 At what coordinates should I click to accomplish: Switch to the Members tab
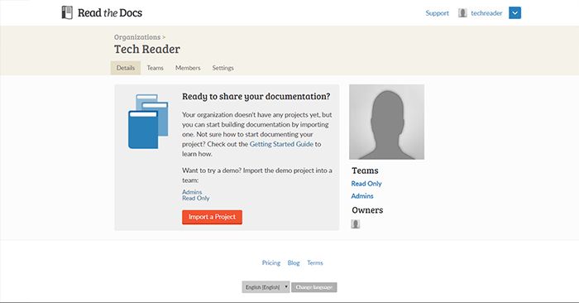tap(188, 68)
